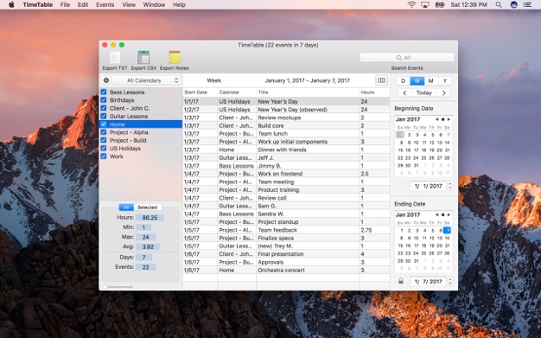Image resolution: width=541 pixels, height=338 pixels.
Task: Click the lock icon beside the ending date
Action: [x=401, y=281]
